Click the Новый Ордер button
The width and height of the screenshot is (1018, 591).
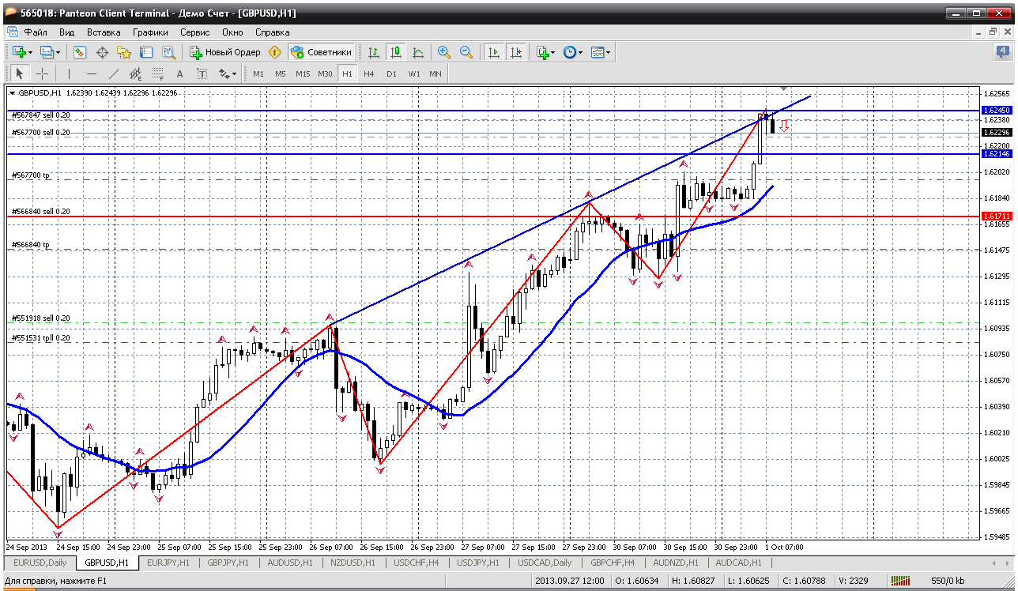tap(225, 52)
